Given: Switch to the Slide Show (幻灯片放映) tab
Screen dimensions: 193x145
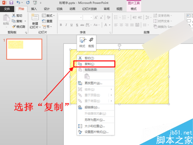Looking at the screenshot, I should click(x=90, y=9).
